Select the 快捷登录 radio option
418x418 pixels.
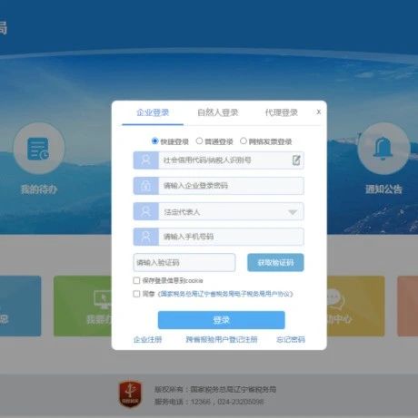[x=154, y=141]
